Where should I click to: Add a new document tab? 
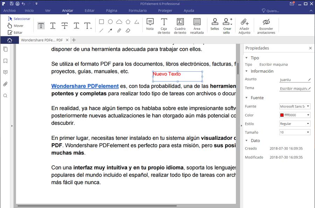click(74, 40)
